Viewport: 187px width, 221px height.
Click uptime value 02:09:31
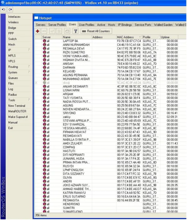click(x=172, y=117)
